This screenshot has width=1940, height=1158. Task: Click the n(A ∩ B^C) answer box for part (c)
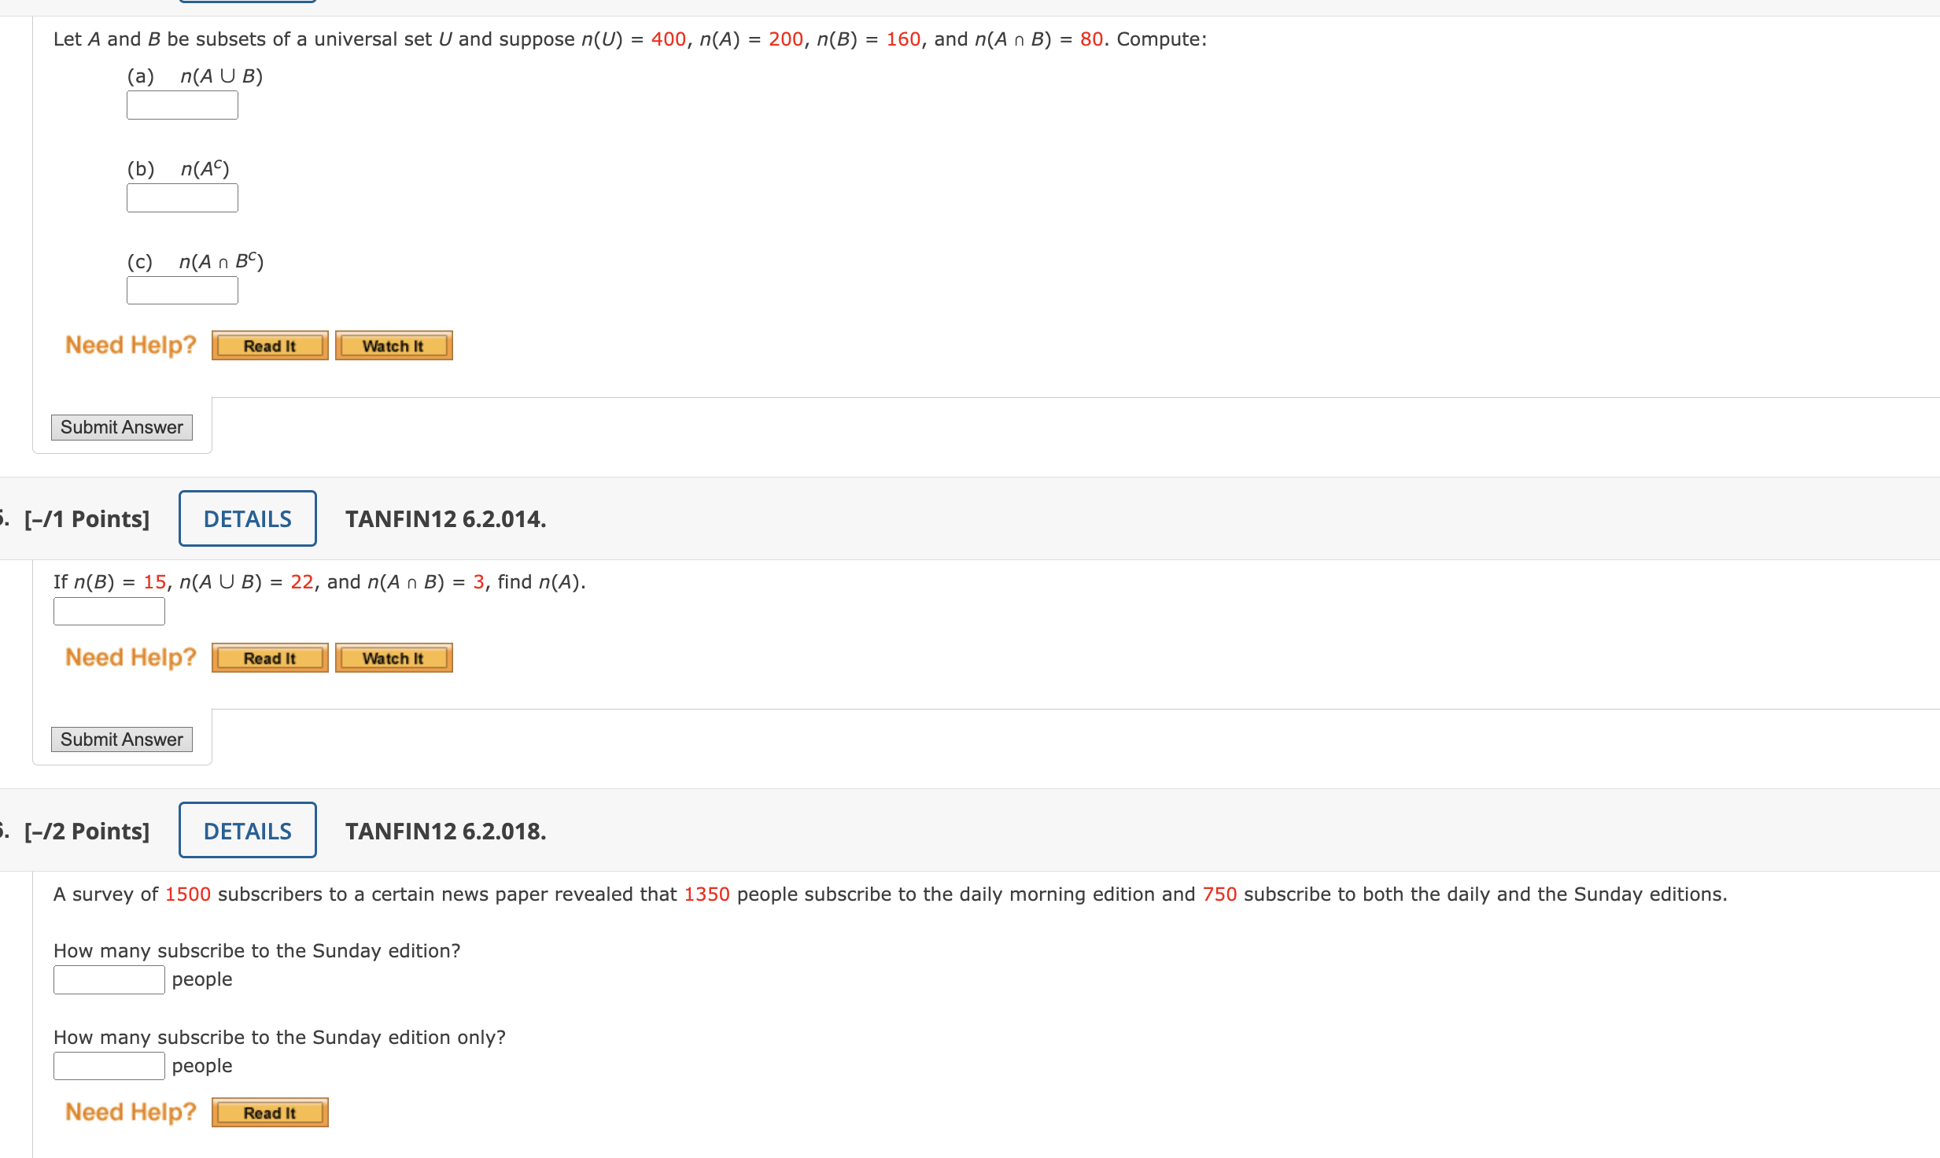coord(182,290)
